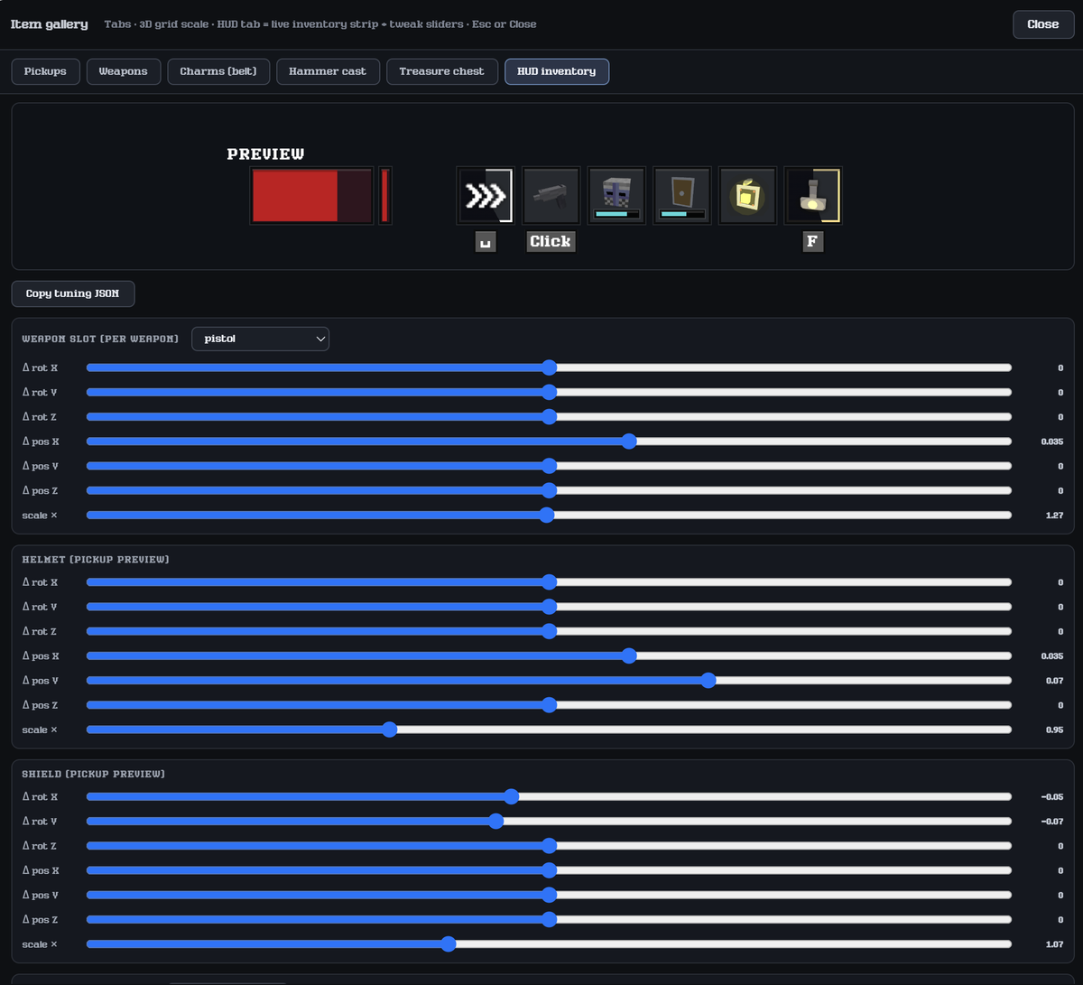Click the shield scale value 1.07
This screenshot has width=1083, height=985.
click(x=1054, y=944)
